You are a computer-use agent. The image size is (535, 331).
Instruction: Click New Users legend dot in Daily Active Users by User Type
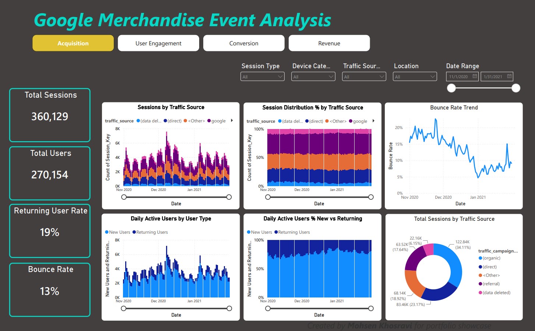[x=107, y=232]
